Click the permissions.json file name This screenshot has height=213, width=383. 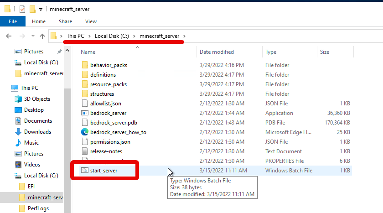pos(110,142)
